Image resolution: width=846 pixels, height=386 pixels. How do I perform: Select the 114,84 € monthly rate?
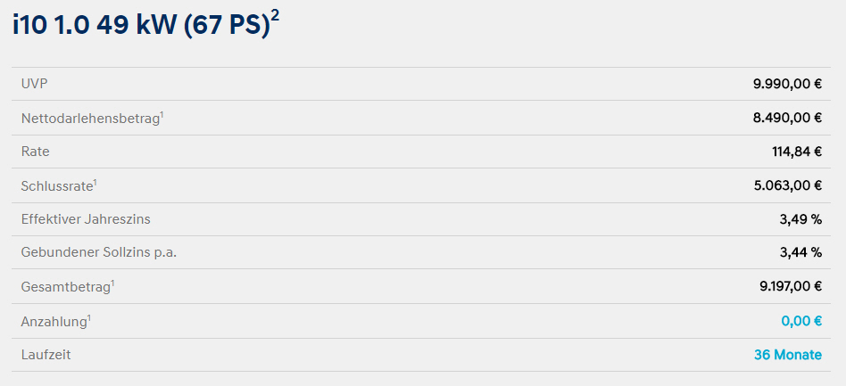797,152
